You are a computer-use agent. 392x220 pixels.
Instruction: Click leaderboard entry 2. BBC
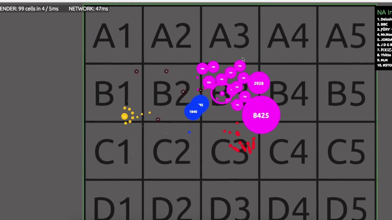point(383,24)
